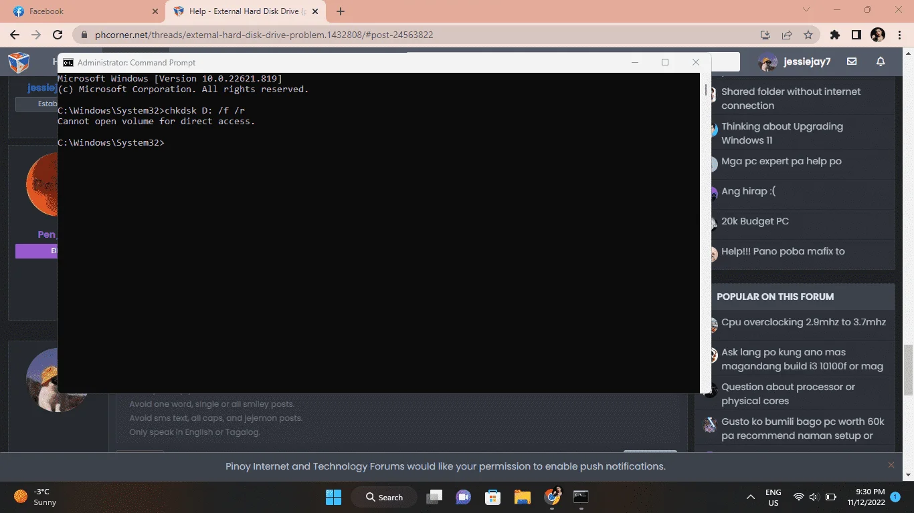Open phcorner alerts bell icon
Screen dimensions: 914x513
pyautogui.click(x=881, y=61)
